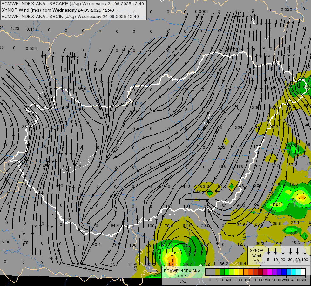Click the 800 tick label on the colorbar
Image resolution: width=311 pixels, height=286 pixels.
coord(248,280)
